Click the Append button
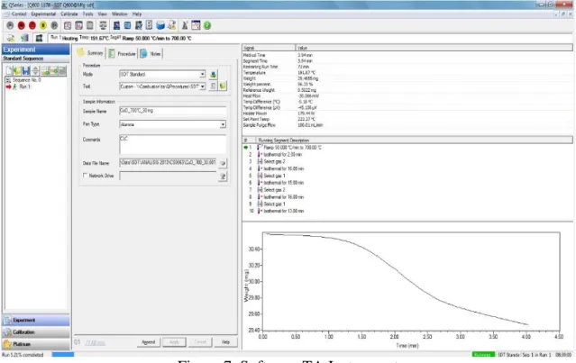The height and width of the screenshot is (363, 576). click(149, 342)
